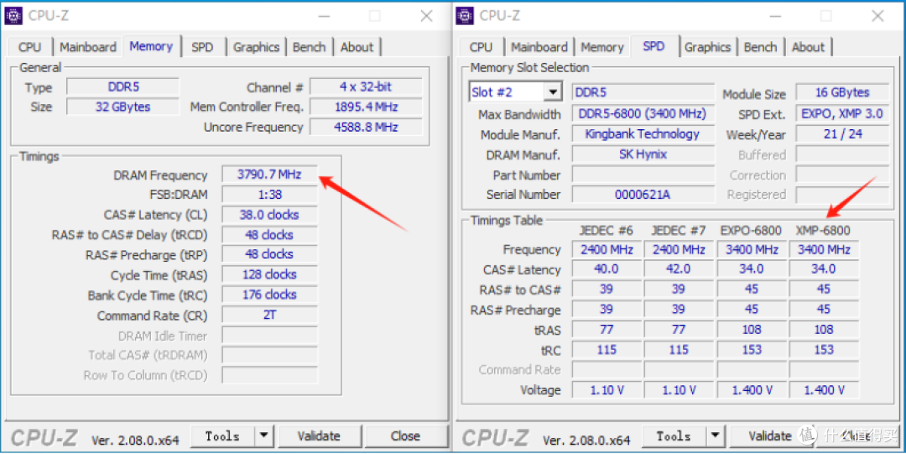Viewport: 906px width, 454px height.
Task: Click Cycle Time value 128 clocks
Action: point(270,274)
